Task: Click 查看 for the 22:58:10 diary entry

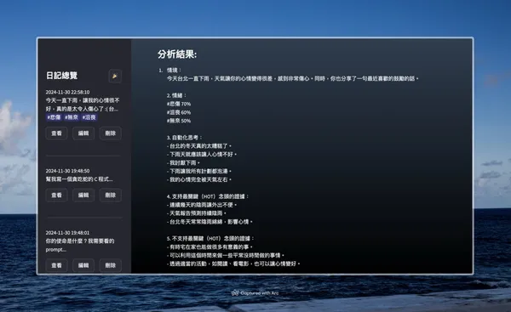Action: (x=57, y=133)
